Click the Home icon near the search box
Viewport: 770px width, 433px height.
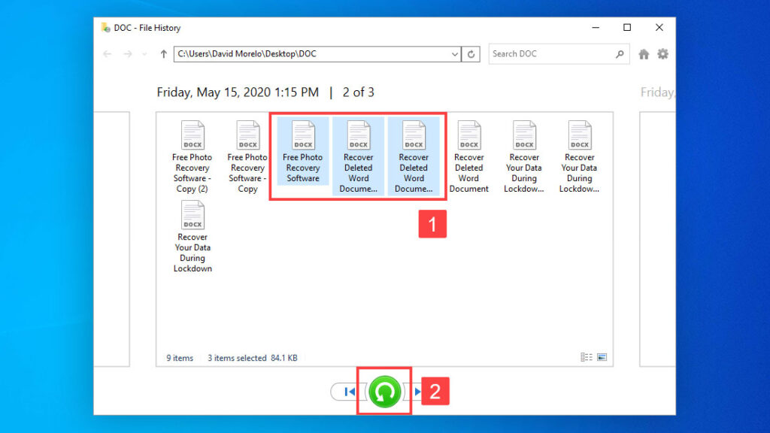(x=644, y=53)
